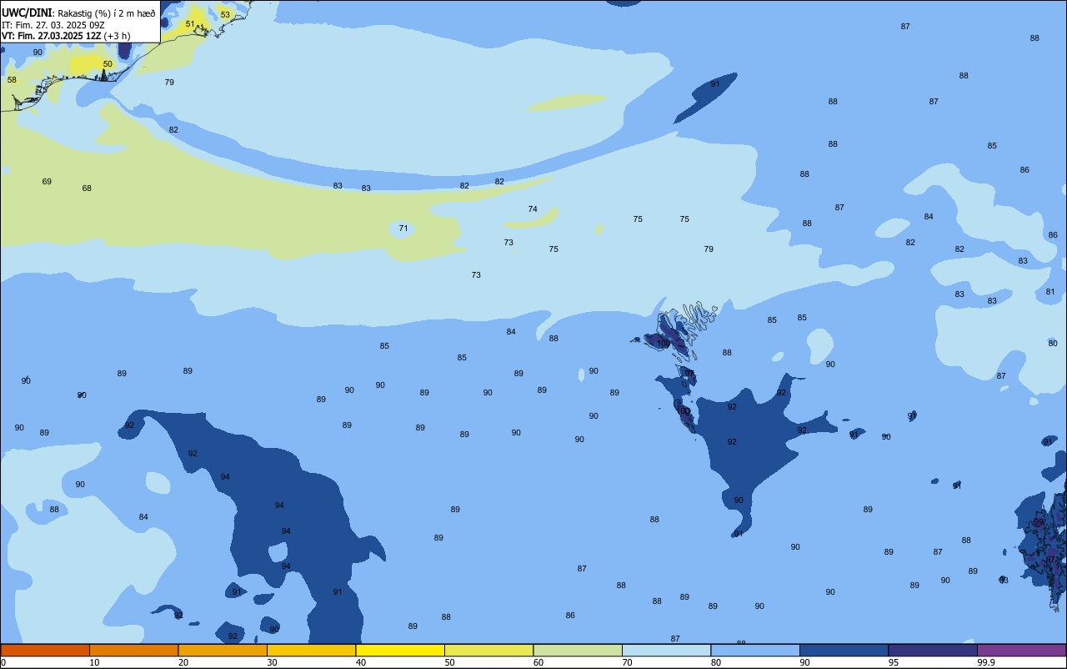Click the humidity value '68' on the map
Viewport: 1067px width, 669px height.
point(87,189)
